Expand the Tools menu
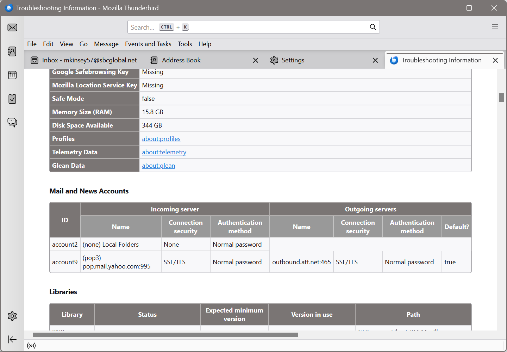The image size is (507, 352). pyautogui.click(x=184, y=44)
